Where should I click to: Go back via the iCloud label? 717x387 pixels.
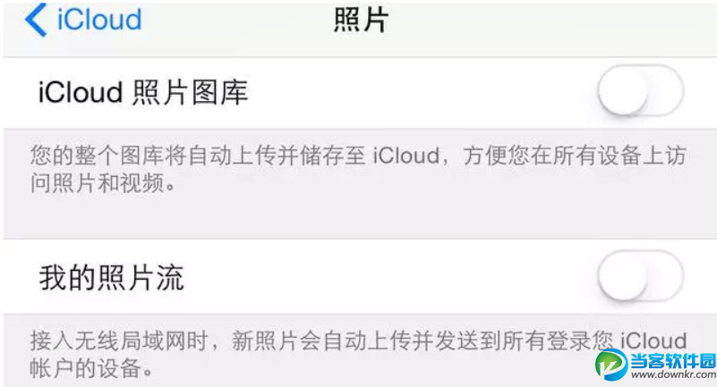(98, 21)
